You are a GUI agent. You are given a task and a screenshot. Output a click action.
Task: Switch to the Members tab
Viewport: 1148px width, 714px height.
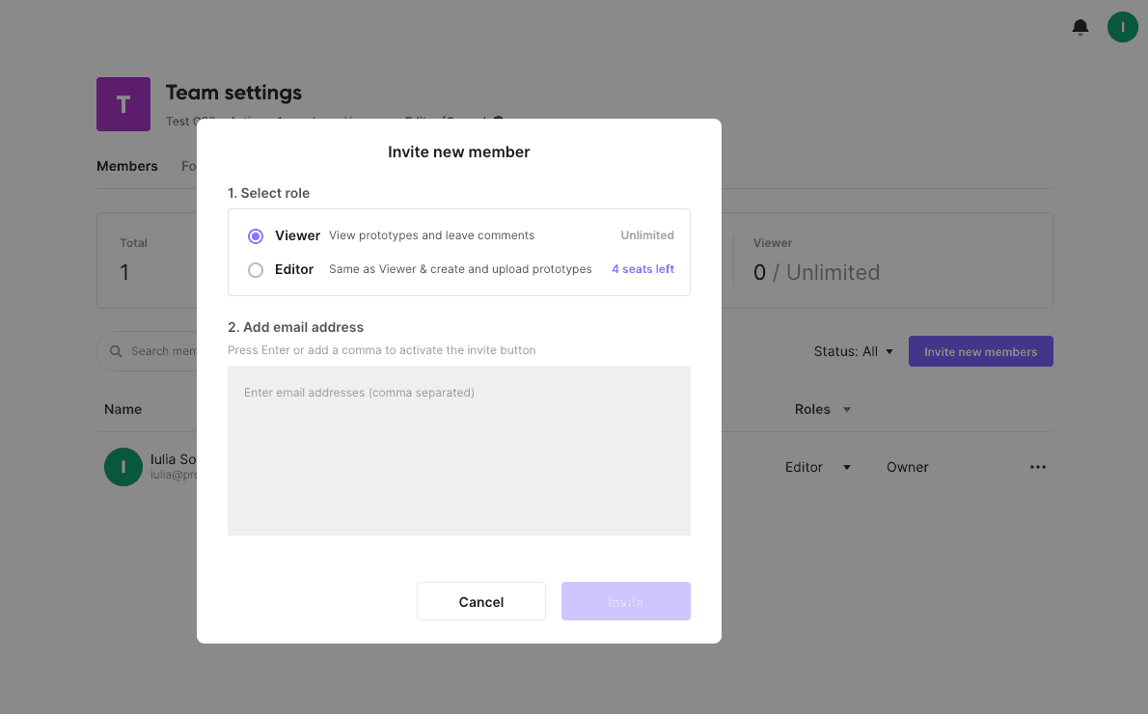pos(126,166)
